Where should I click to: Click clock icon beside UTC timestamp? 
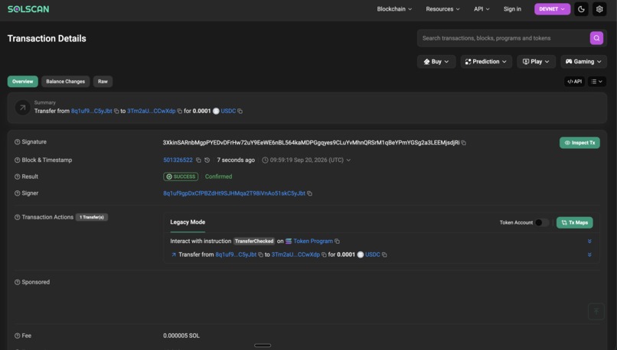pos(265,160)
